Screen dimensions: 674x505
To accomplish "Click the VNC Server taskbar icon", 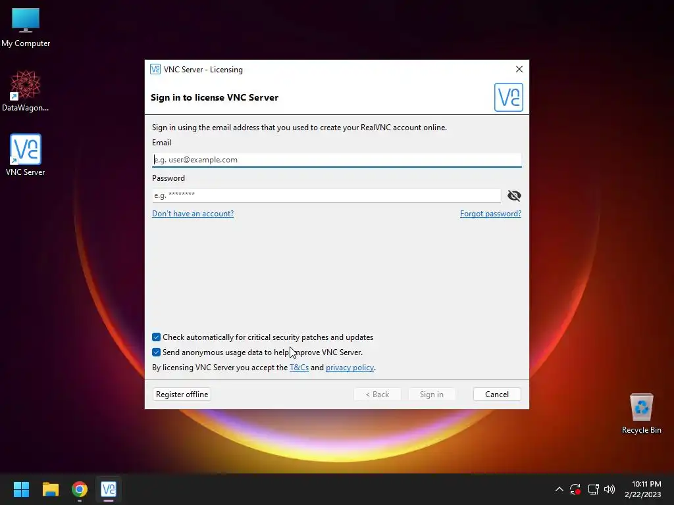I will [x=109, y=489].
